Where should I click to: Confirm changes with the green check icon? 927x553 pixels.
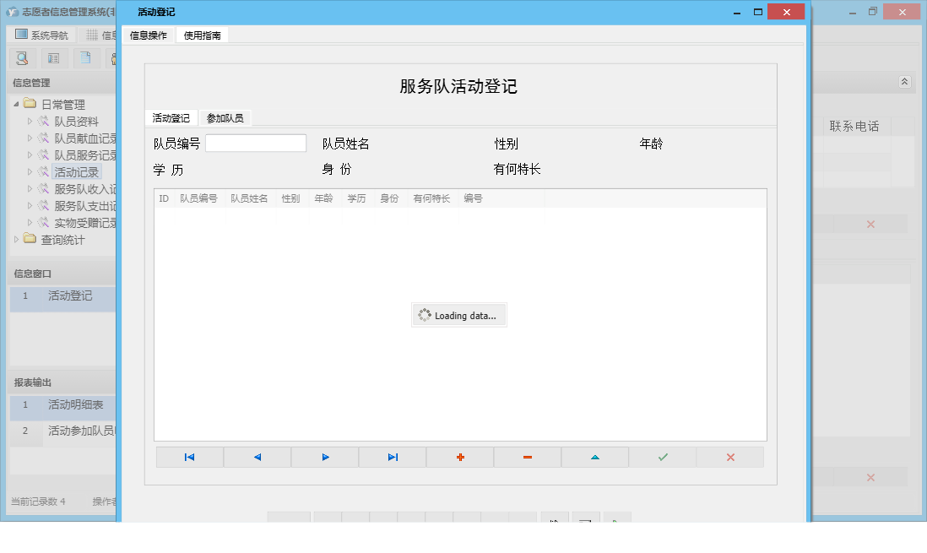click(662, 456)
